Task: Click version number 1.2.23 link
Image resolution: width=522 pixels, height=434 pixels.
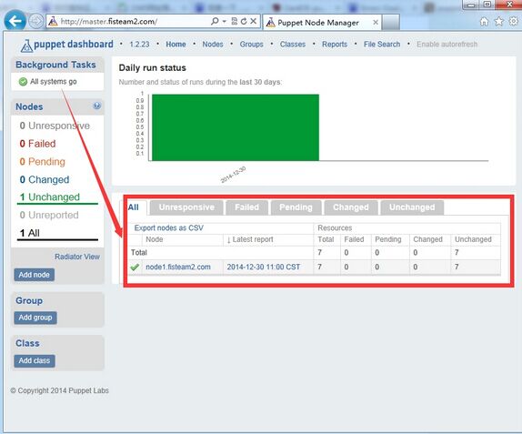Action: (x=139, y=45)
